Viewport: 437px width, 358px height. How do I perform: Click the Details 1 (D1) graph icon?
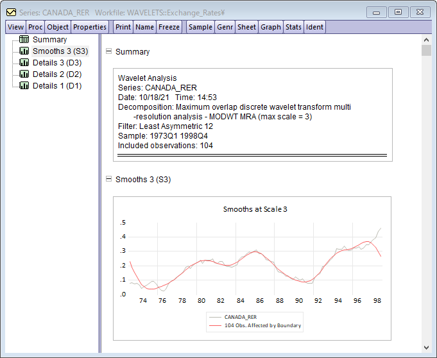(x=24, y=85)
